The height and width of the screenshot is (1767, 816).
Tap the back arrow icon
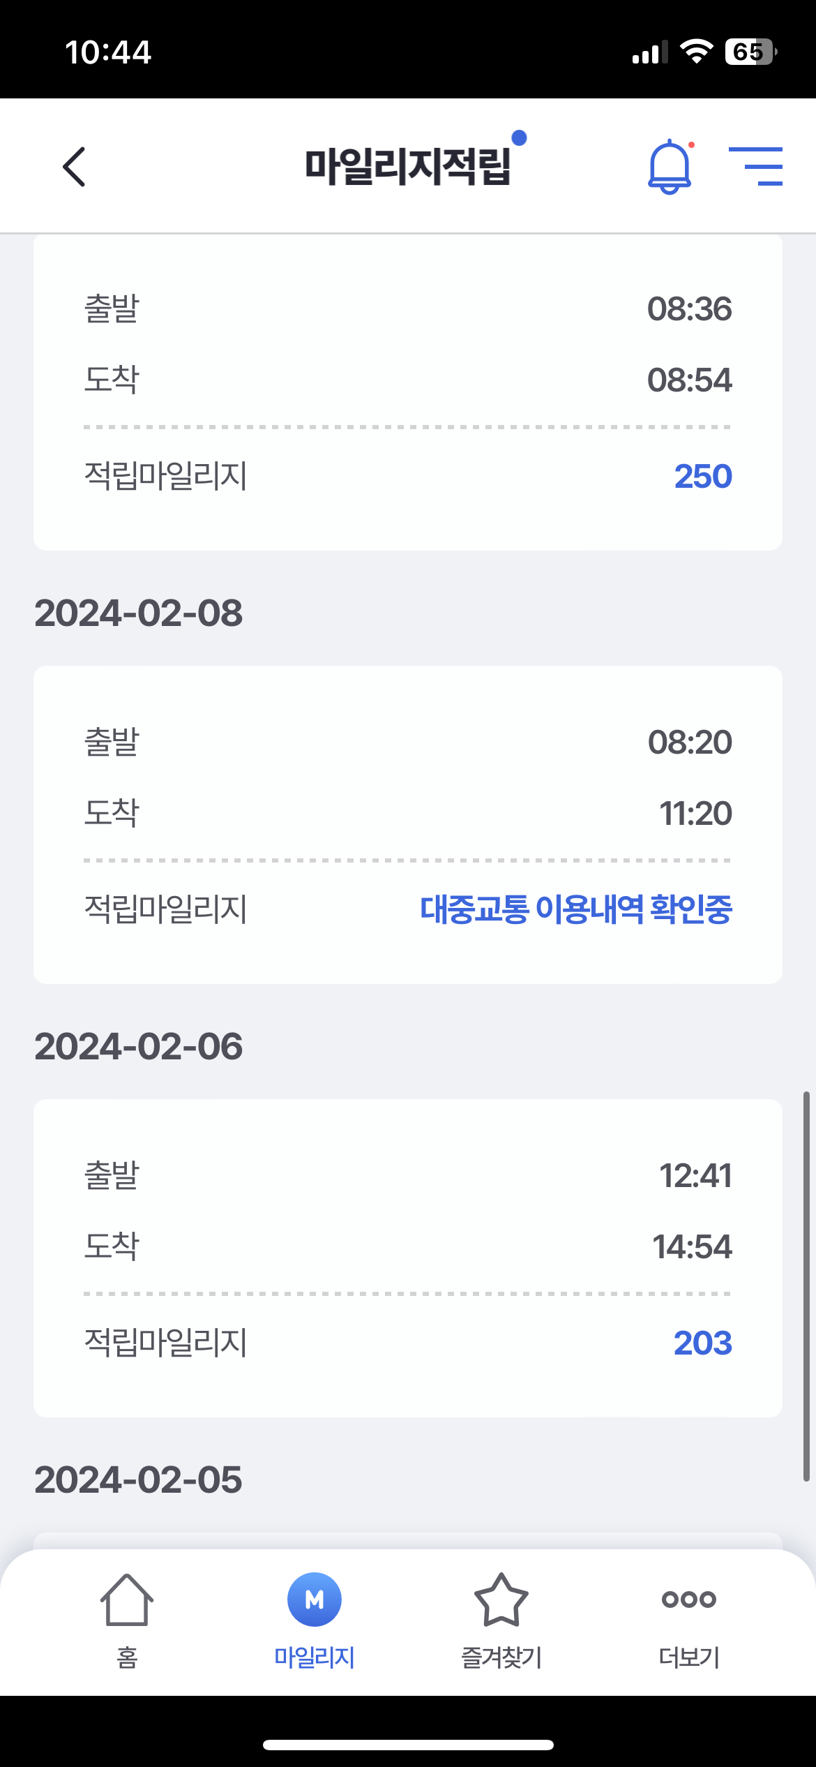click(74, 167)
